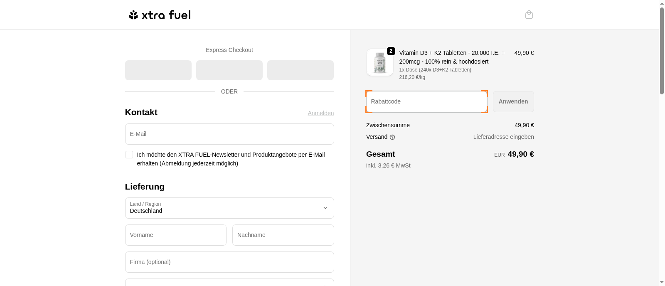665x286 pixels.
Task: Enable the XTRA FUEL newsletter checkbox
Action: pyautogui.click(x=129, y=155)
